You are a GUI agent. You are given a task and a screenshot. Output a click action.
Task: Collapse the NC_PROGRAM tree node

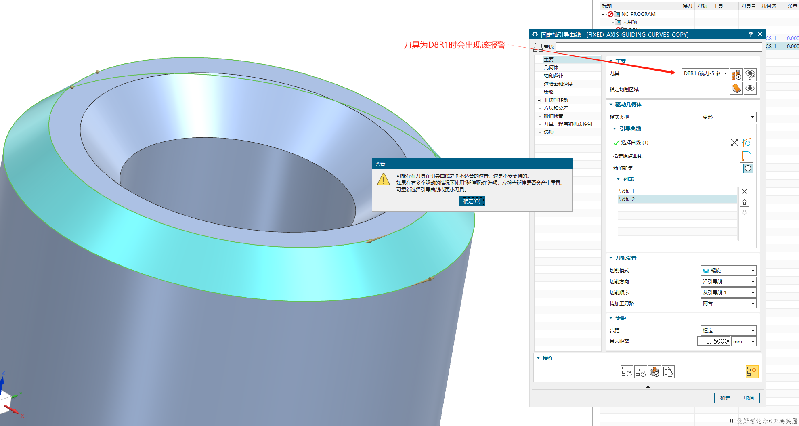[x=604, y=14]
